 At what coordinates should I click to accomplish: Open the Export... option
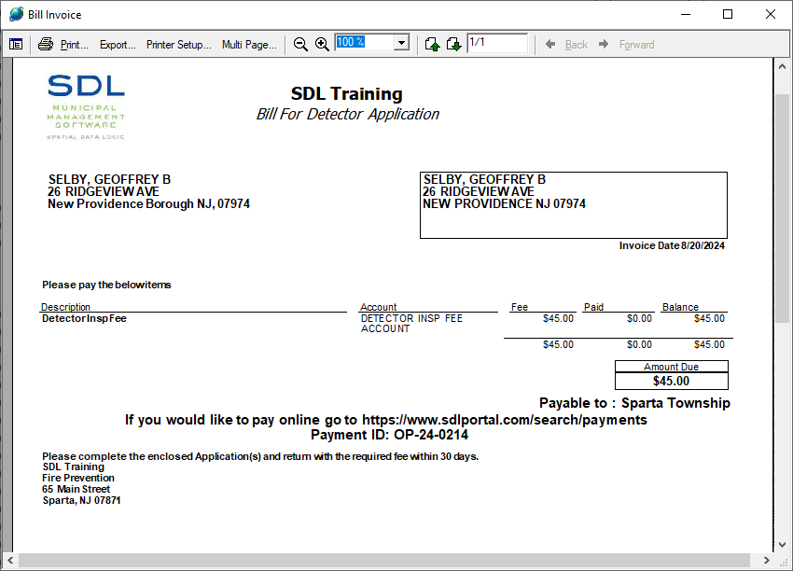[x=118, y=45]
